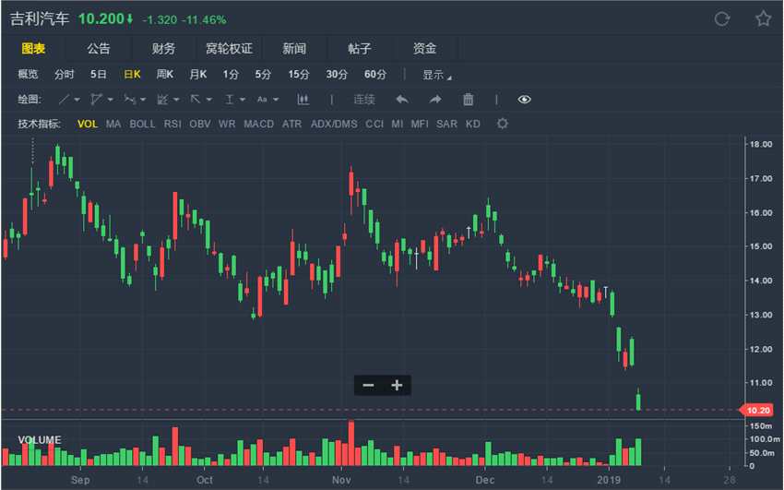The width and height of the screenshot is (784, 490).
Task: Select the 60分 chart interval
Action: (x=375, y=75)
